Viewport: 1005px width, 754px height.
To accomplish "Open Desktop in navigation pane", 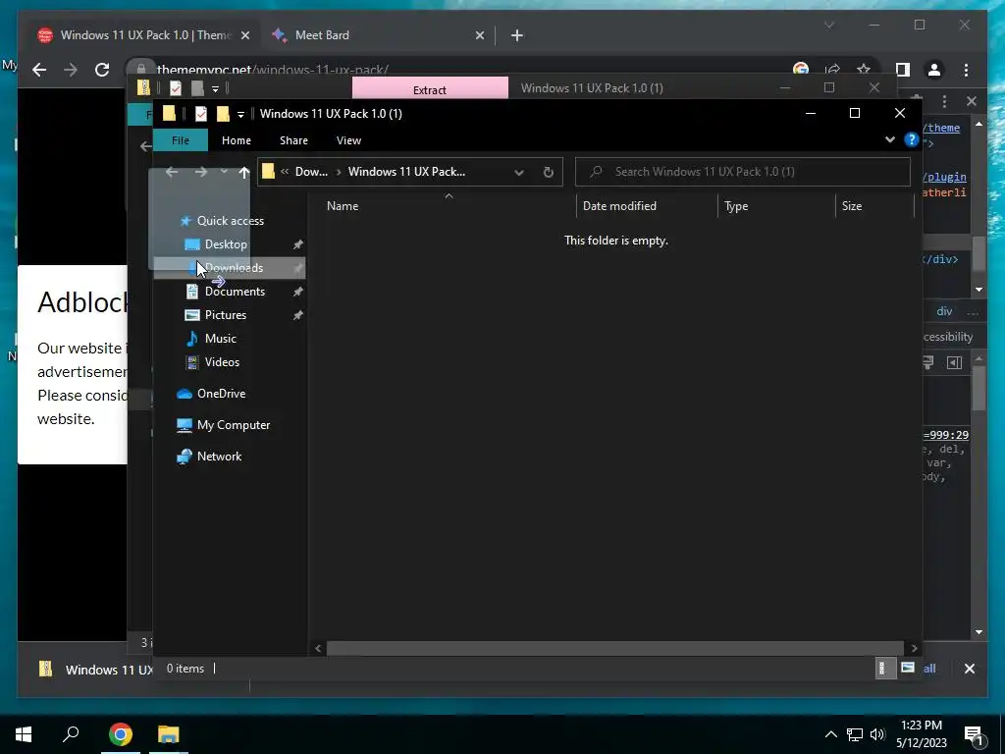I will tap(226, 244).
